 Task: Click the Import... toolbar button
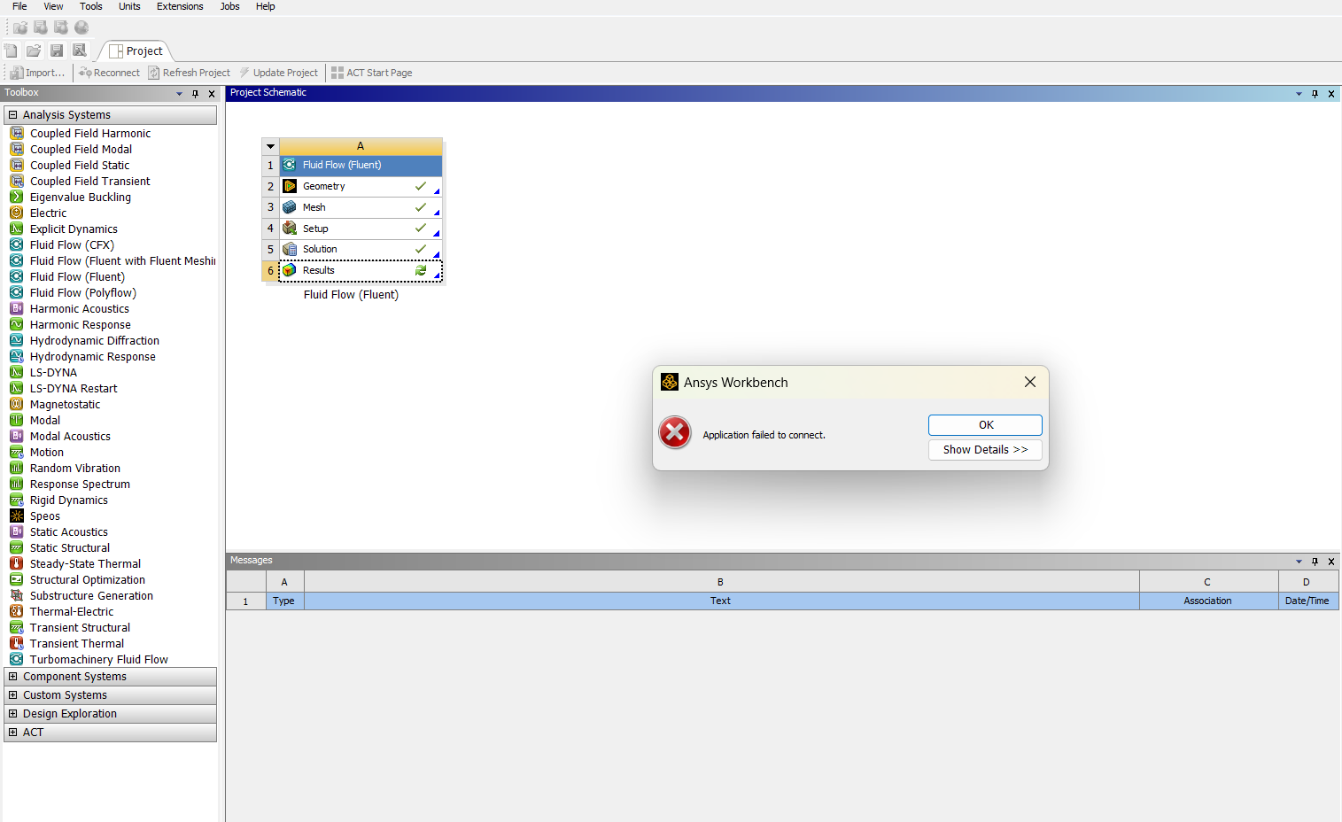pyautogui.click(x=37, y=73)
